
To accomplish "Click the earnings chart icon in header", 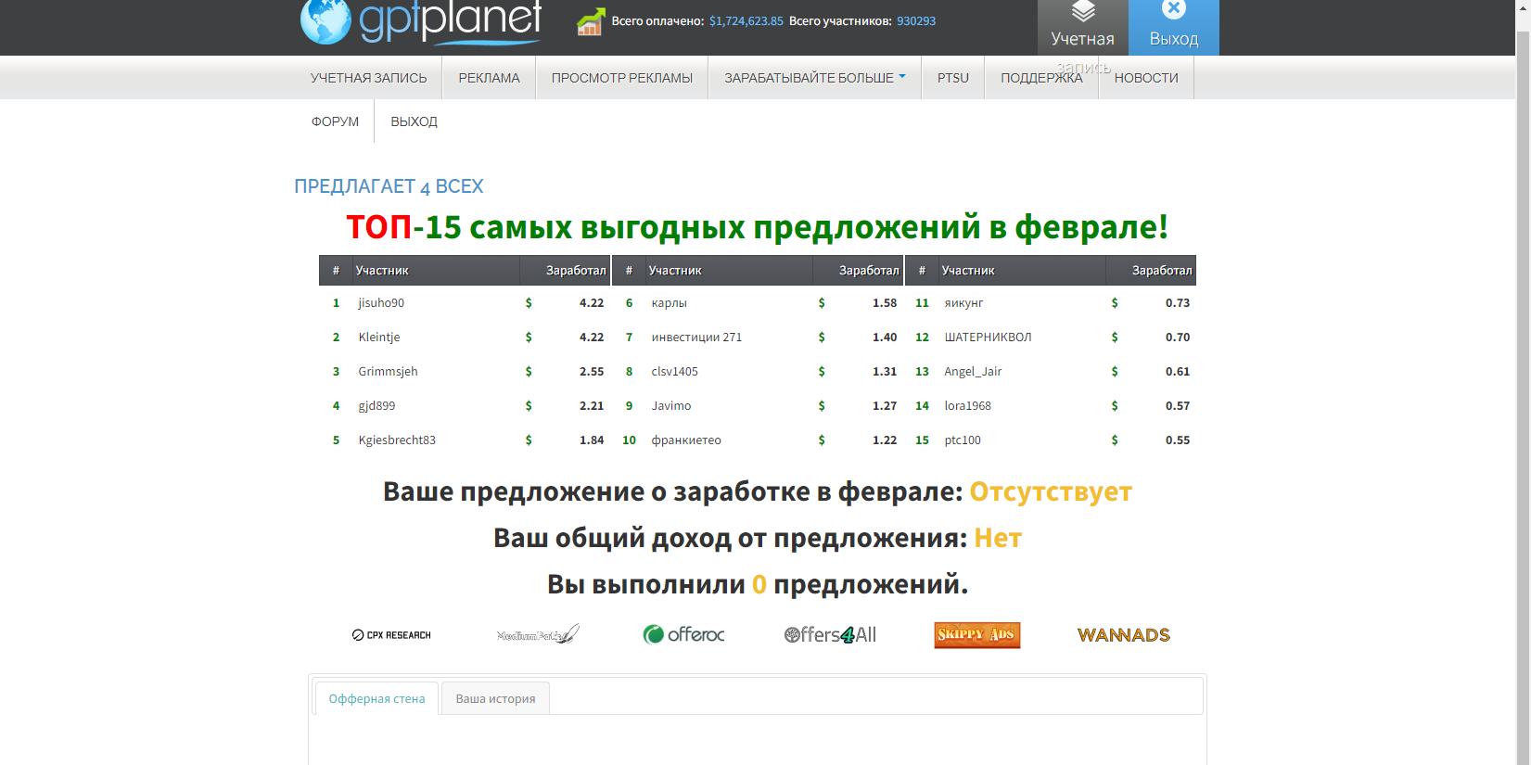I will tap(591, 21).
